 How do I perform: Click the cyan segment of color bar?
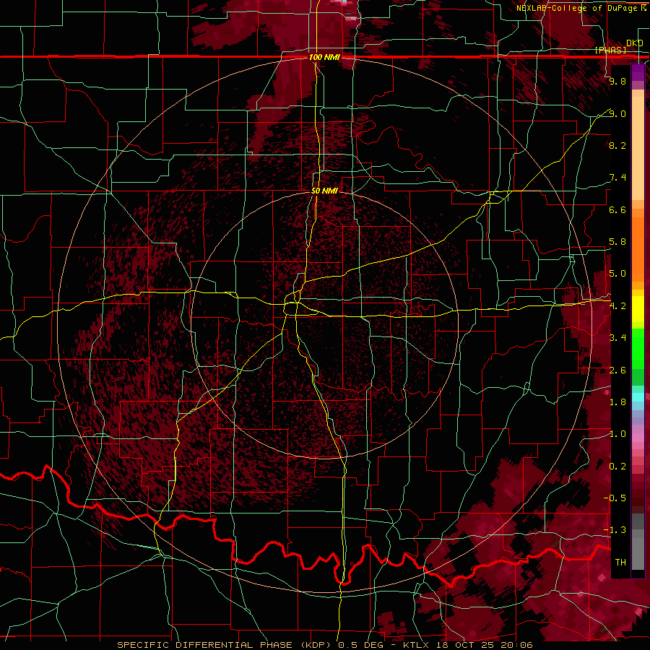click(638, 397)
